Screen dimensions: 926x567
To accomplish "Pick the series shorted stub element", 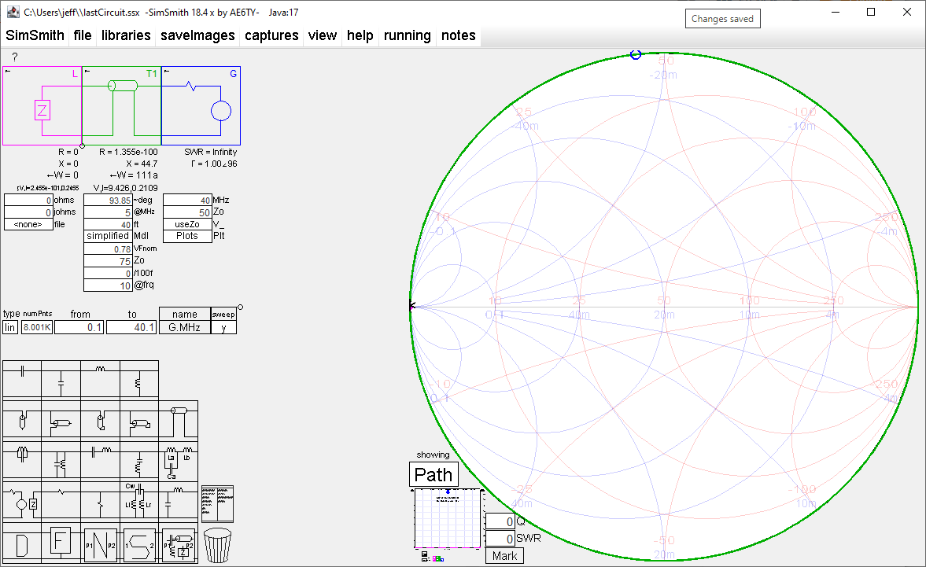I will coord(100,420).
